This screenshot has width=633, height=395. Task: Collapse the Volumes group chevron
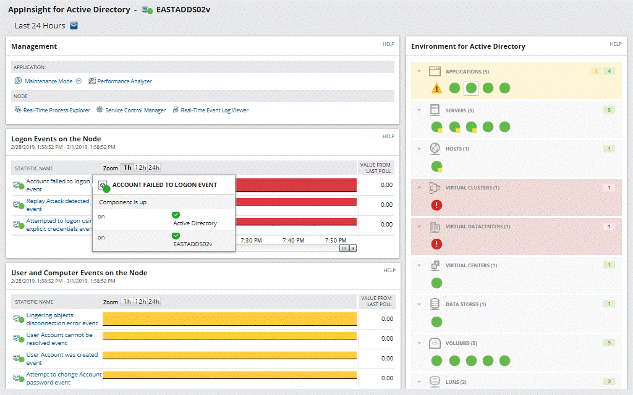(x=419, y=343)
